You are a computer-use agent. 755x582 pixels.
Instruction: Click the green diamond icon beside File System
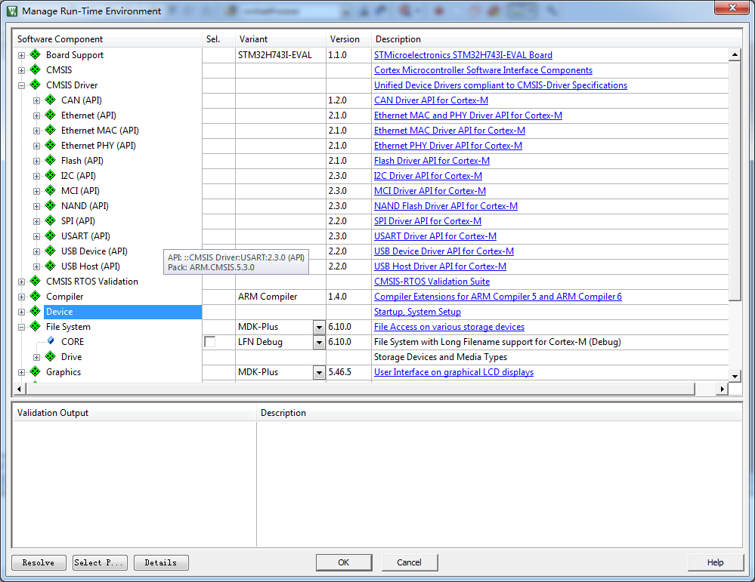(36, 326)
